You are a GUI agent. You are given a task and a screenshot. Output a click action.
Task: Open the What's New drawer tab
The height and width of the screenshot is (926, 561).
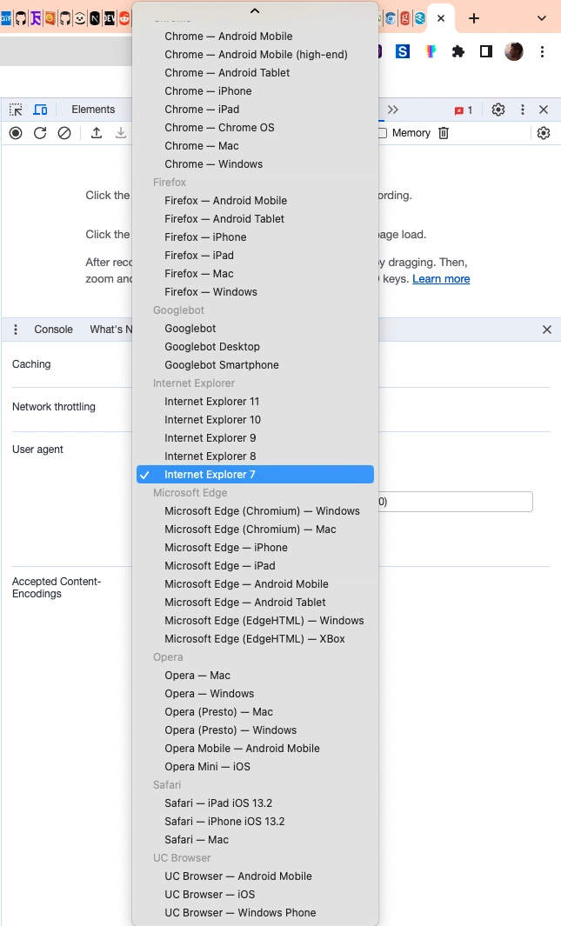tap(110, 330)
